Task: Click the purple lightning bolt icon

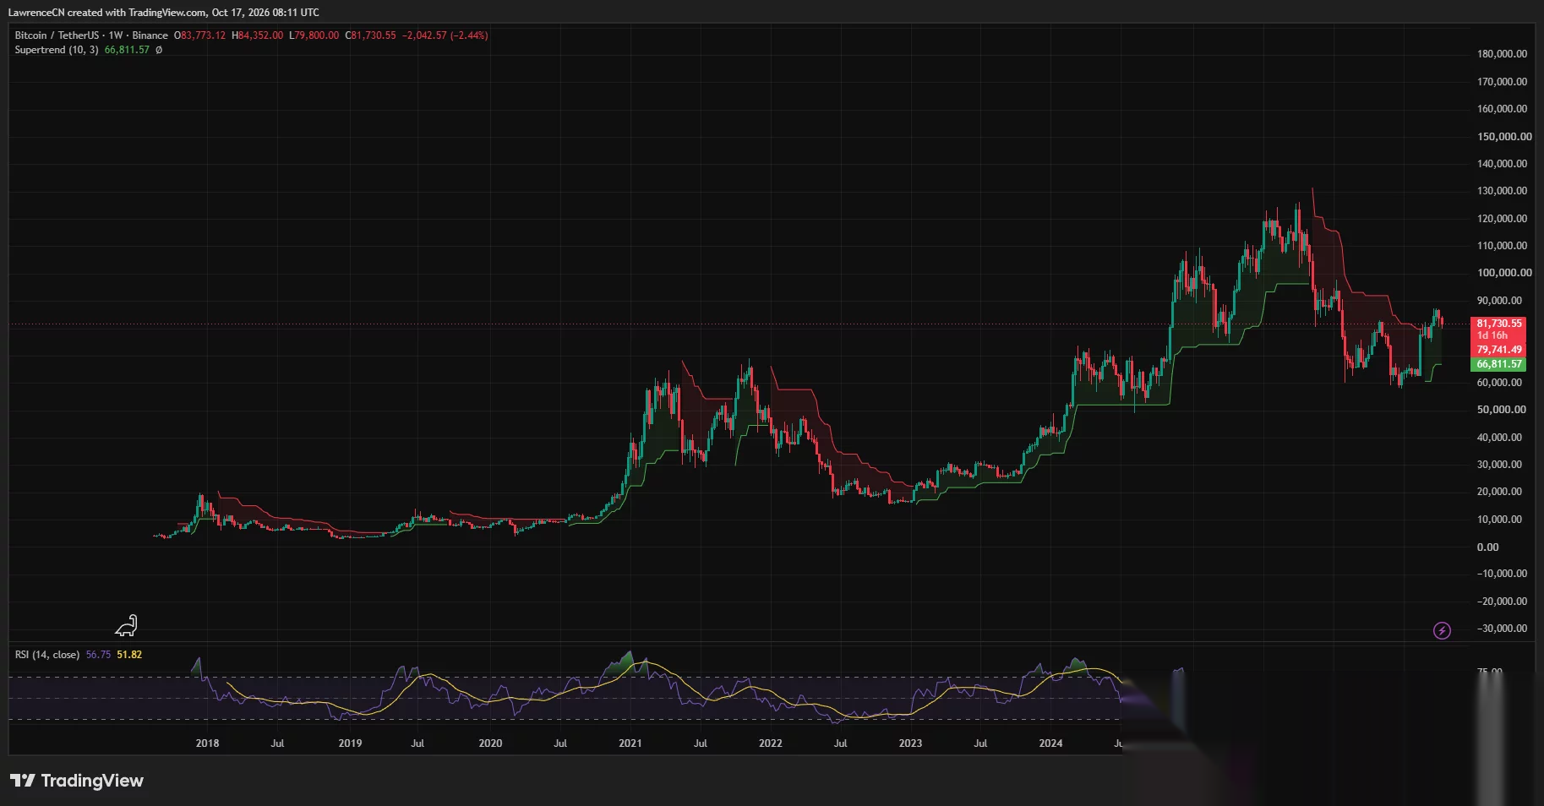Action: point(1442,630)
